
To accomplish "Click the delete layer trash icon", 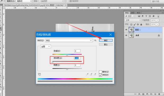I will pos(159,94).
